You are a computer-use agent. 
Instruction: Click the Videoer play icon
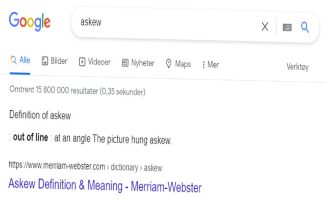click(83, 62)
